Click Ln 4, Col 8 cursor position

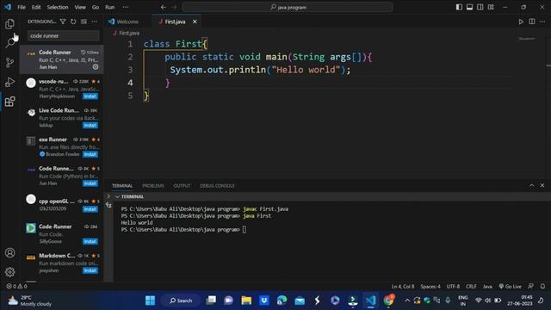click(403, 286)
